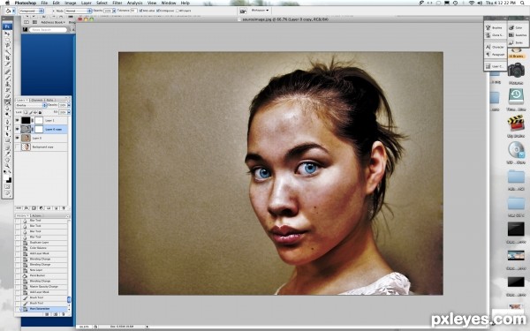The width and height of the screenshot is (530, 331).
Task: Open the Filter menu
Action: (117, 3)
